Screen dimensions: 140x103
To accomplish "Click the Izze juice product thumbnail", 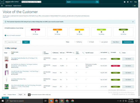I will (6, 66).
